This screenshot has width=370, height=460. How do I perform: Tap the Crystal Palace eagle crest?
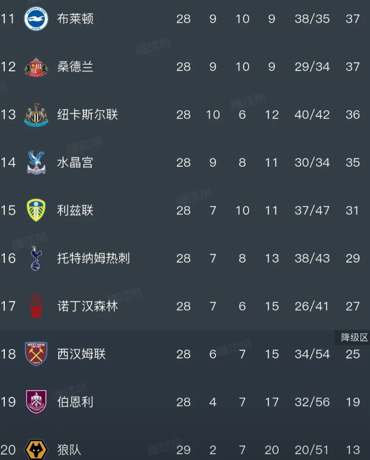coord(36,163)
